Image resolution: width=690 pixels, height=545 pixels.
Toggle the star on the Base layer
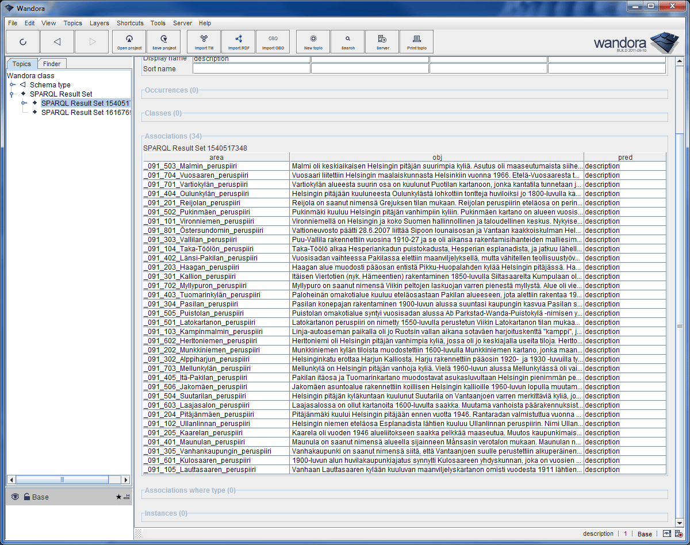click(118, 497)
